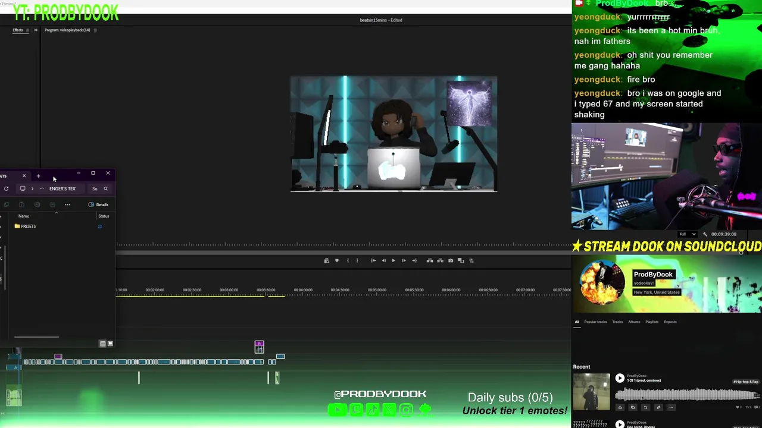Click the Extract button in Program monitor
Screen dimensions: 762x428
click(440, 260)
